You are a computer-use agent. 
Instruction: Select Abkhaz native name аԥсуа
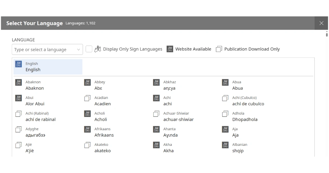point(169,88)
